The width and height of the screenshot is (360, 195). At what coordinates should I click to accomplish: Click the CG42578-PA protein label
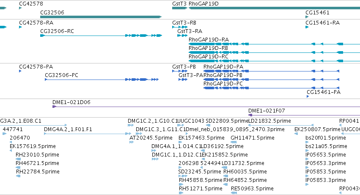click(x=36, y=67)
